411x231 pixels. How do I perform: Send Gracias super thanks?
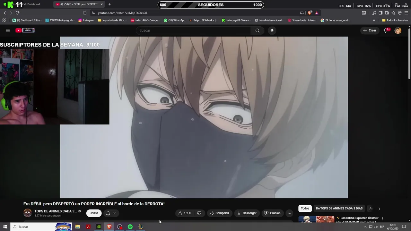pos(272,213)
